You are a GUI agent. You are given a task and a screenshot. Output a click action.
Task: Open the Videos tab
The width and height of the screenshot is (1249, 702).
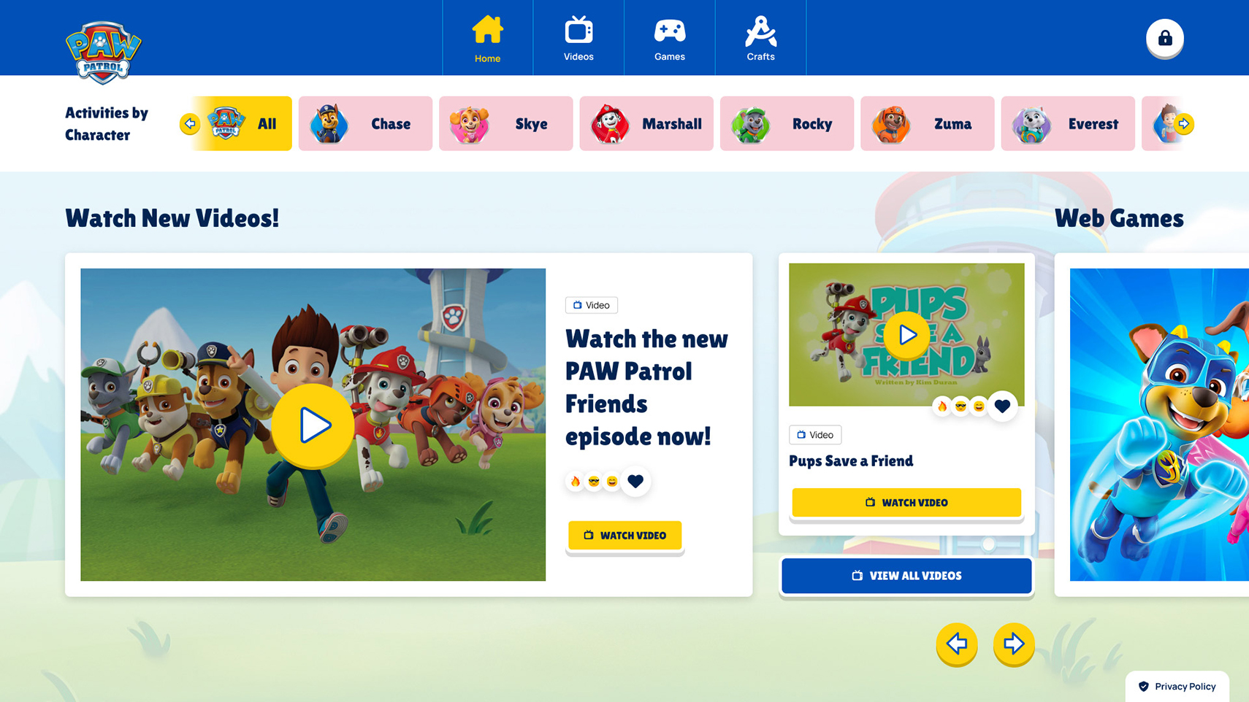(578, 38)
